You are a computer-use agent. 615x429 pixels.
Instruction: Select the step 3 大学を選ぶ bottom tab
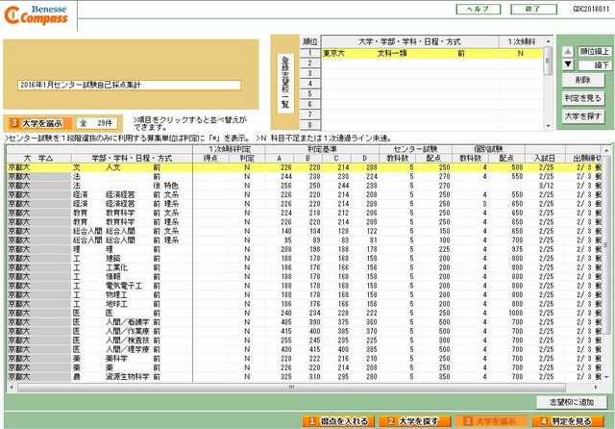click(490, 421)
